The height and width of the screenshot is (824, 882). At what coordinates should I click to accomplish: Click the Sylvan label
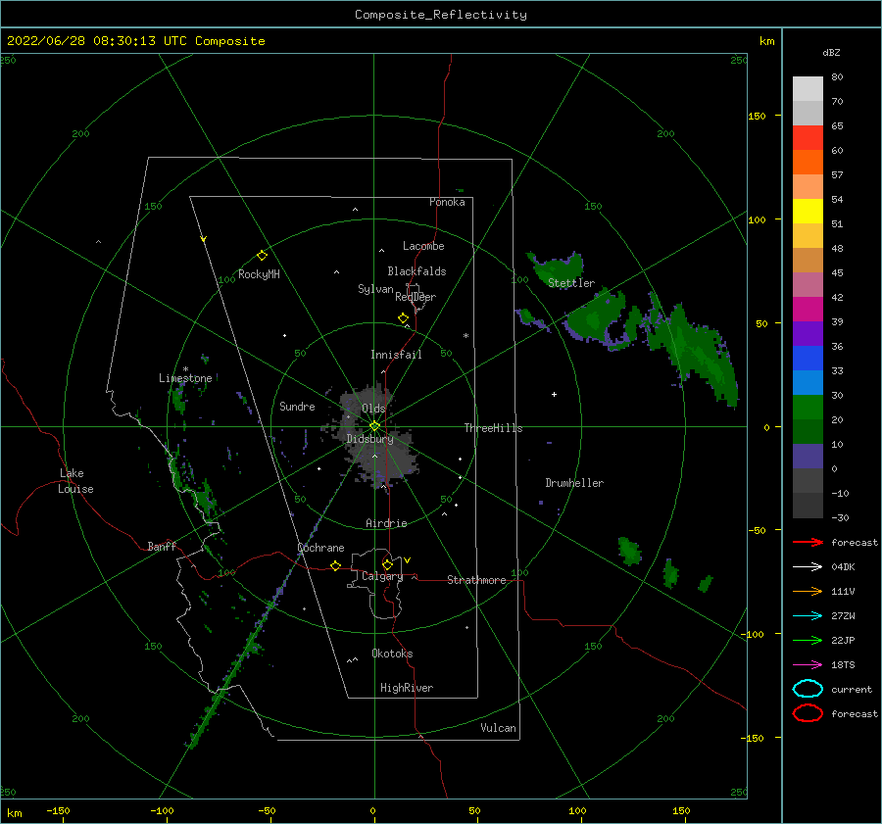(375, 289)
